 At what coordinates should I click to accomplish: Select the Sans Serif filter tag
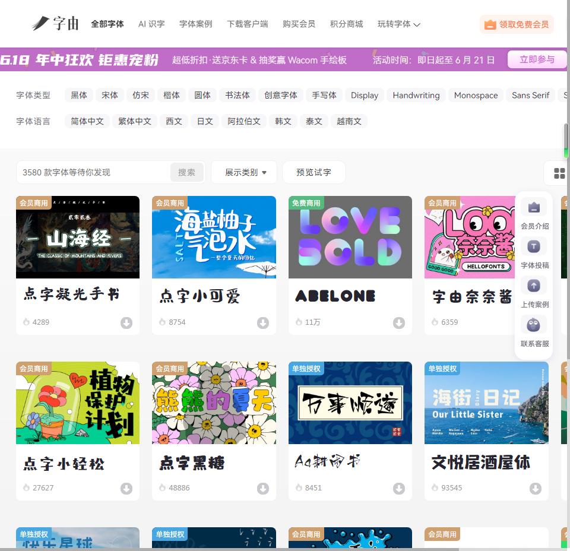(x=530, y=95)
